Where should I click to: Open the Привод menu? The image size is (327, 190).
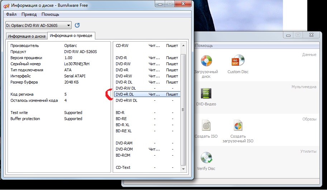[x=29, y=14]
